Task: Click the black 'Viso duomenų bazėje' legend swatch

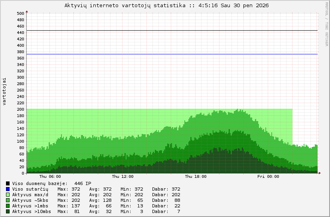Action: [x=8, y=183]
